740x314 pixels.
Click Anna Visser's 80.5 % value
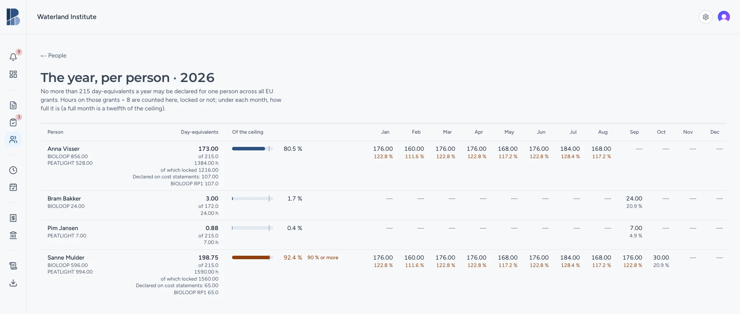(293, 149)
